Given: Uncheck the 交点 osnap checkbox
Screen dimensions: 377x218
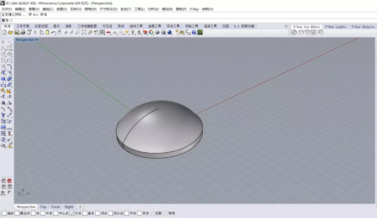Looking at the screenshot, I should [x=72, y=213].
